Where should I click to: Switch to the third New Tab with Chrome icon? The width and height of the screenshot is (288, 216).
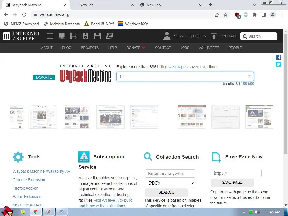pyautogui.click(x=170, y=5)
